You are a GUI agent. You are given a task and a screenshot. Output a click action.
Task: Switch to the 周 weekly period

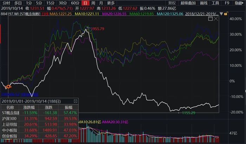pos(93,3)
